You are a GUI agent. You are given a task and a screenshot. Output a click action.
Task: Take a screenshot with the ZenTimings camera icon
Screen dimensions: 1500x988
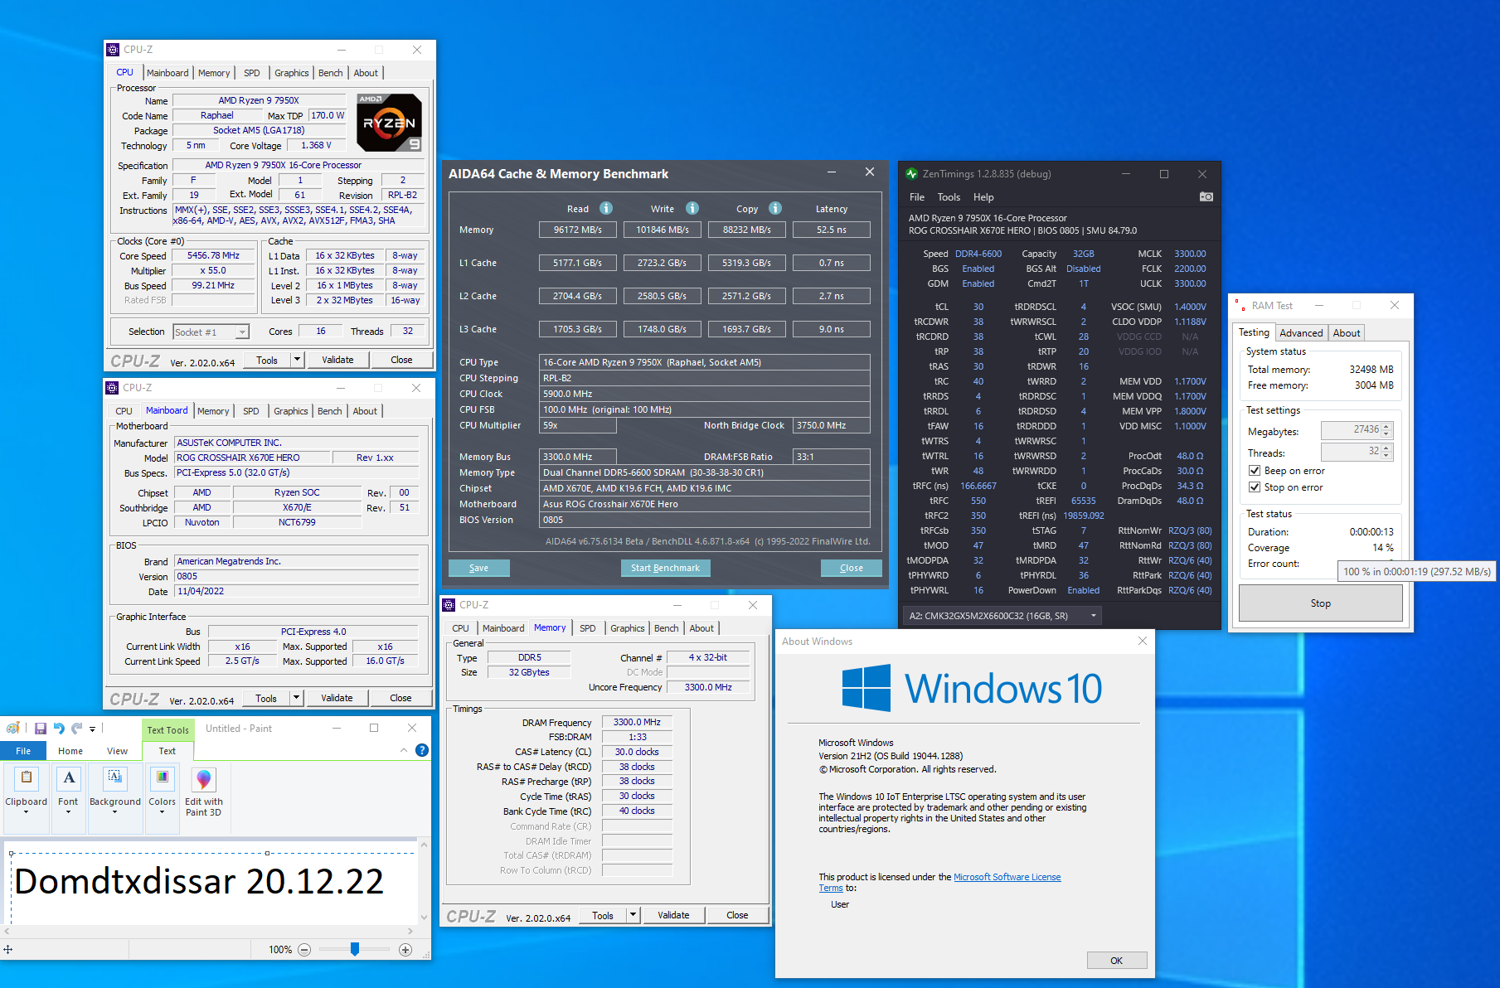pos(1206,196)
